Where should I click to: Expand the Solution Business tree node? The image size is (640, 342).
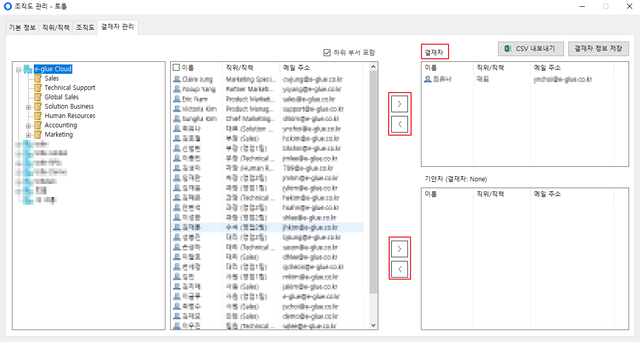[x=29, y=107]
